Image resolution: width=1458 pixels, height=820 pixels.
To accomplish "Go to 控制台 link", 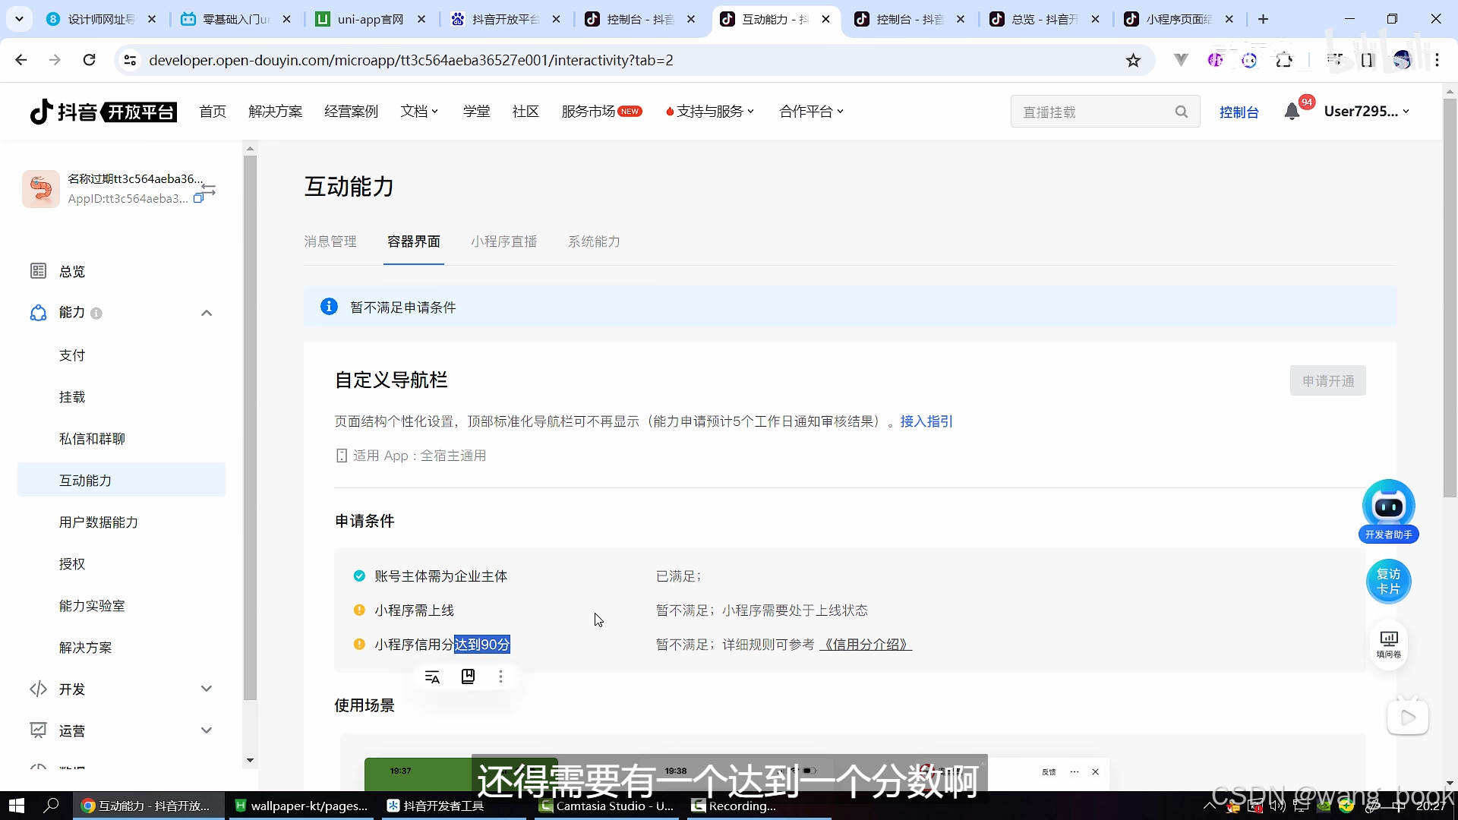I will point(1239,112).
